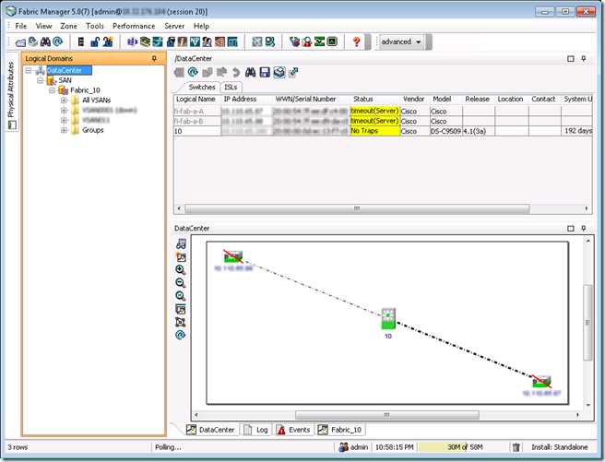This screenshot has height=462, width=605.
Task: Sort by the Release column header
Action: click(x=478, y=99)
